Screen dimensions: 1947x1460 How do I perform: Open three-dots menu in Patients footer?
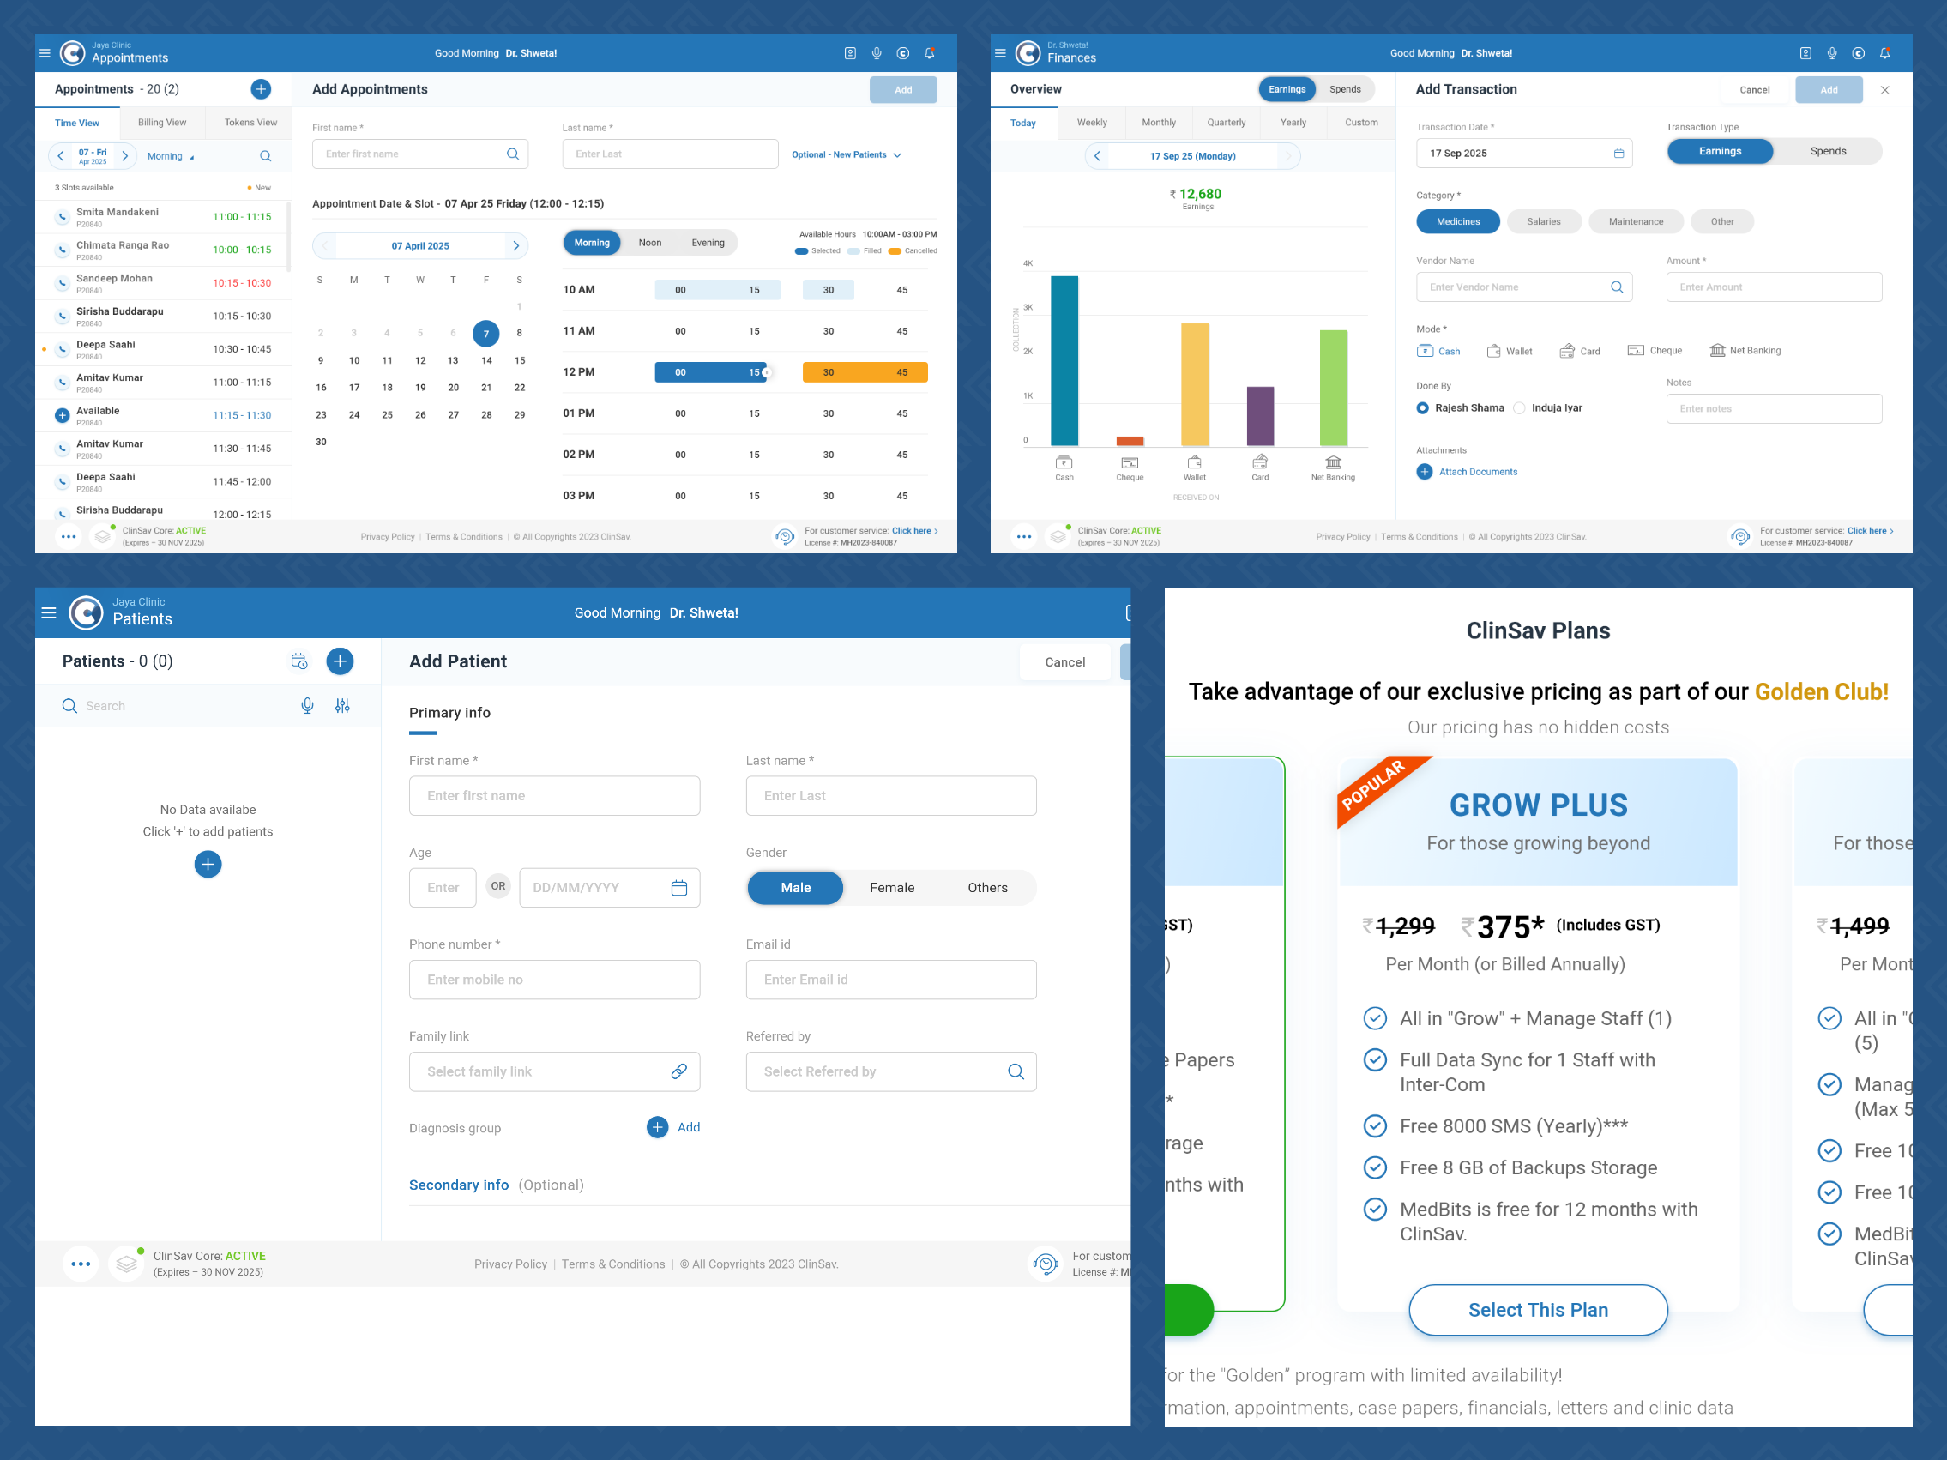click(81, 1264)
